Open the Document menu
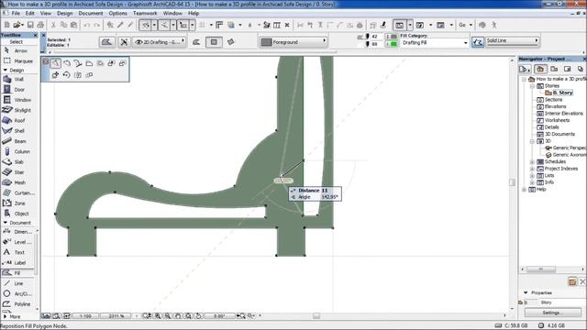Viewport: 587px width, 330px height. [91, 13]
